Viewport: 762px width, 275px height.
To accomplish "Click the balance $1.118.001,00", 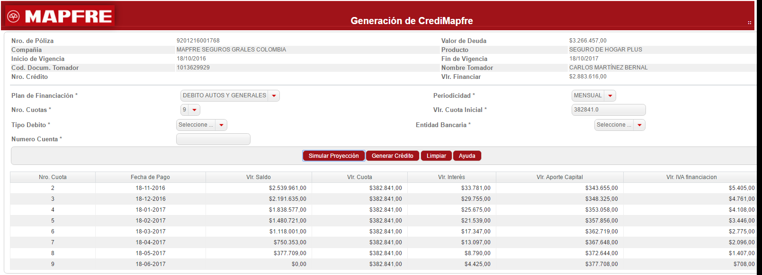I will click(288, 232).
